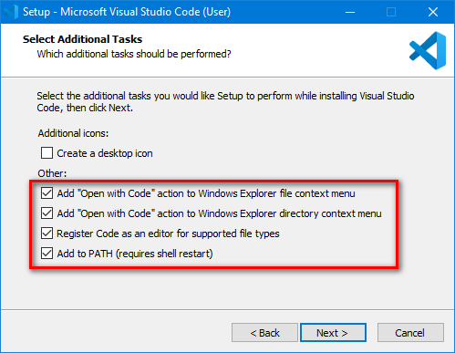
Task: Click the 'Additional icons:' label
Action: (73, 133)
